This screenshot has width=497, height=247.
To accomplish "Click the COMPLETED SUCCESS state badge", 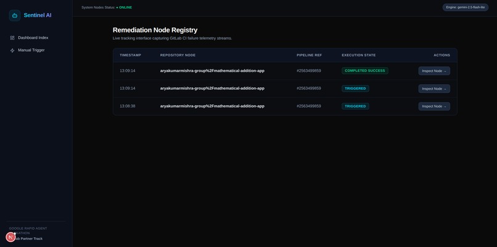I will click(365, 71).
